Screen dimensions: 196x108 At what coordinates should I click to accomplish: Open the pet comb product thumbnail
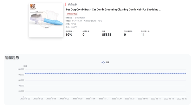pos(46,20)
